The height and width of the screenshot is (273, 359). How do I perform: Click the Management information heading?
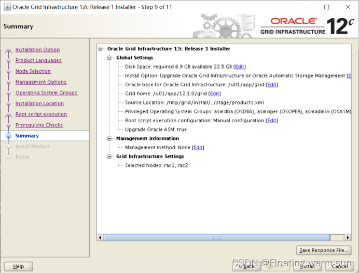tap(148, 138)
